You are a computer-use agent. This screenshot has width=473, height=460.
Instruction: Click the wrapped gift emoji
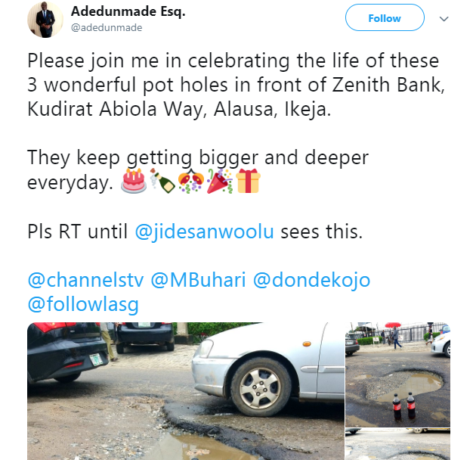[x=248, y=182]
